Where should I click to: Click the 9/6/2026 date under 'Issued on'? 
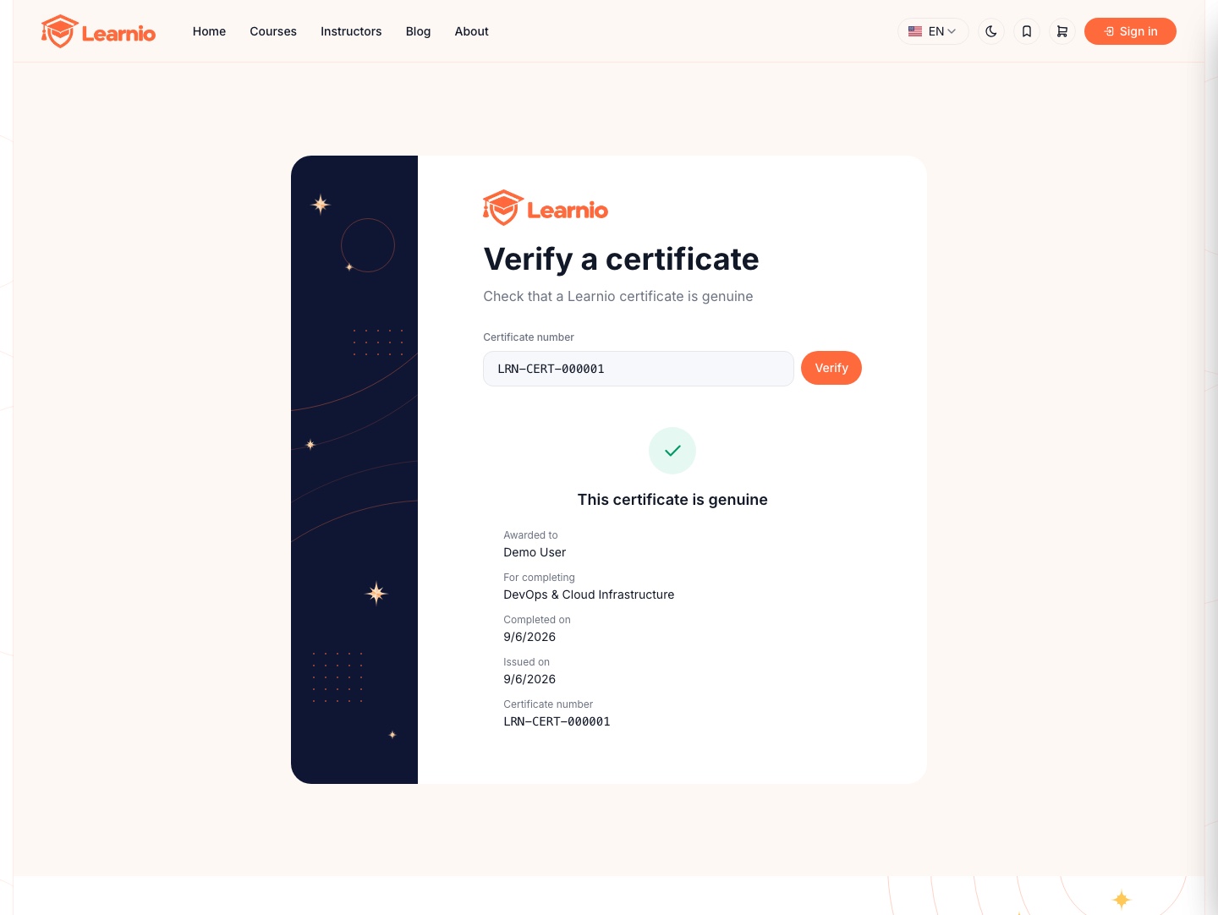[529, 679]
